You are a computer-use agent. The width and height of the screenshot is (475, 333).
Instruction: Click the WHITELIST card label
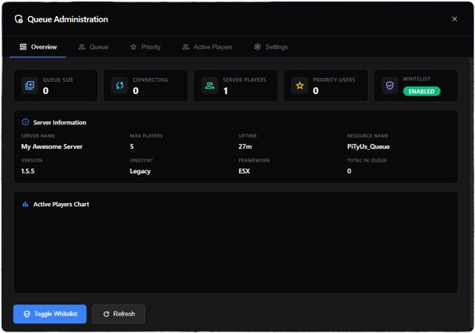click(x=417, y=79)
